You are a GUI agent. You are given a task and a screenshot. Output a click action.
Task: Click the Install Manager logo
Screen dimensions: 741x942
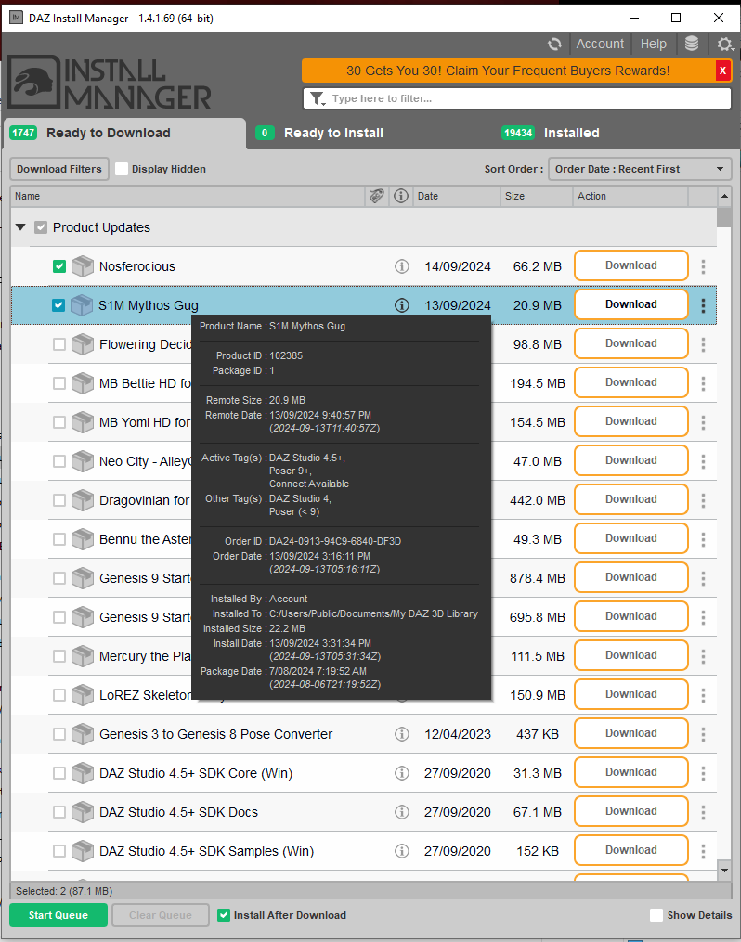pyautogui.click(x=110, y=83)
